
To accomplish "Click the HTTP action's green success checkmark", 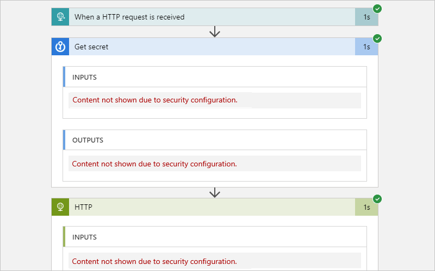I will click(377, 199).
